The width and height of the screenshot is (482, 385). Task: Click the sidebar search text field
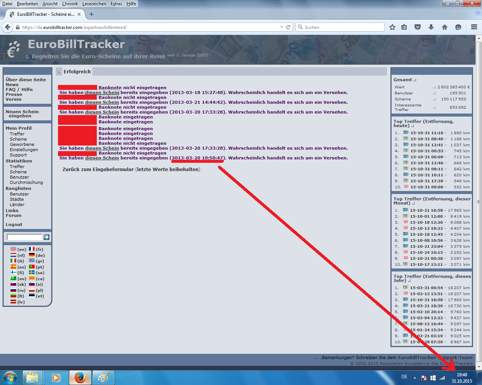[x=24, y=237]
